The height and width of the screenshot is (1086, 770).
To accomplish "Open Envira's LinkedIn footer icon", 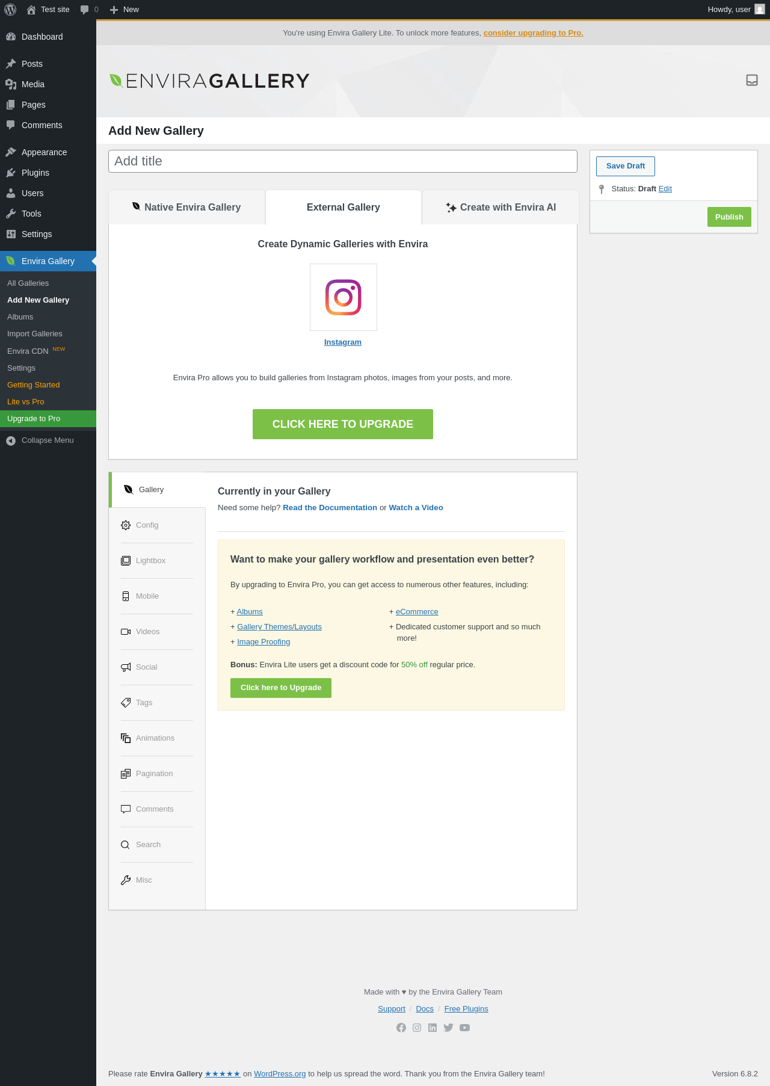I will pyautogui.click(x=433, y=1028).
